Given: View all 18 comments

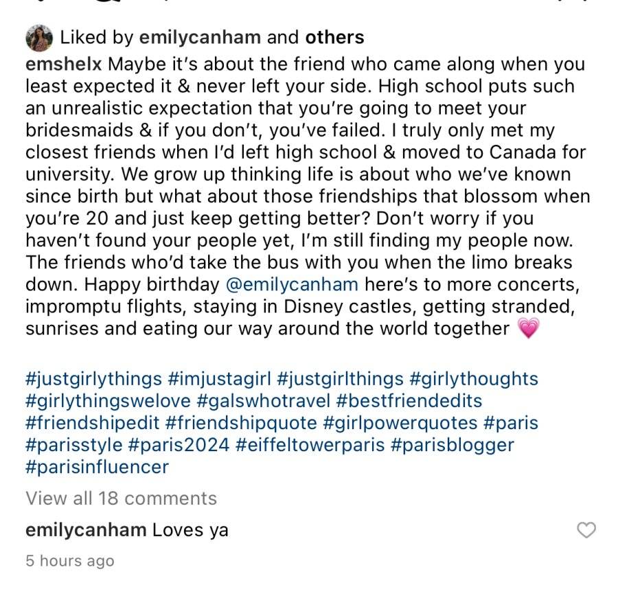Looking at the screenshot, I should pyautogui.click(x=122, y=498).
